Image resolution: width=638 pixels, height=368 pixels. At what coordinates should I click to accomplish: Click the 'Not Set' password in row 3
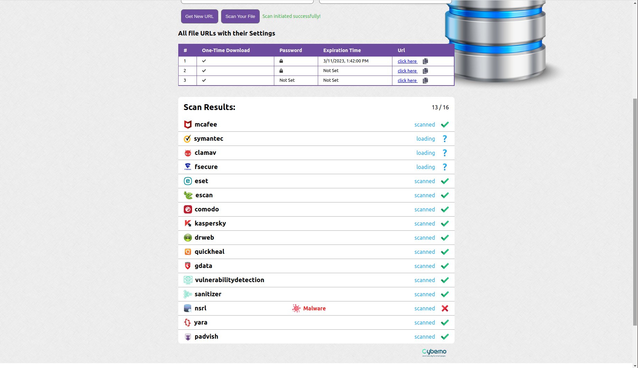pos(287,80)
